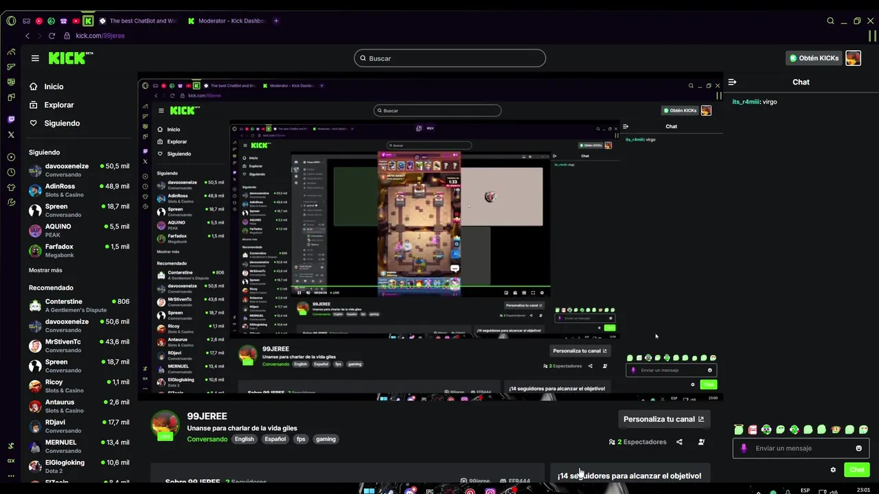Open the Opera sidebar player icon

pos(11,157)
